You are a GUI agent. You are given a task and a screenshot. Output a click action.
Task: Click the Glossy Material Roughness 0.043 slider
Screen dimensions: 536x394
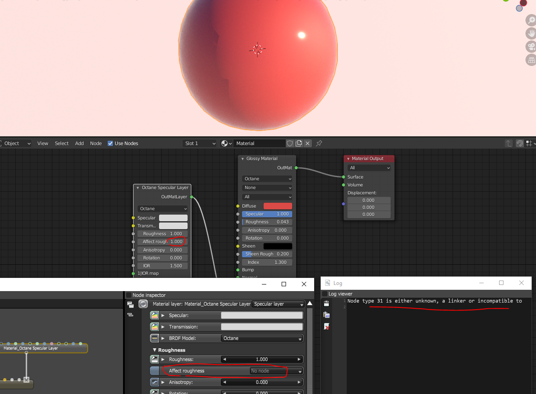(267, 222)
